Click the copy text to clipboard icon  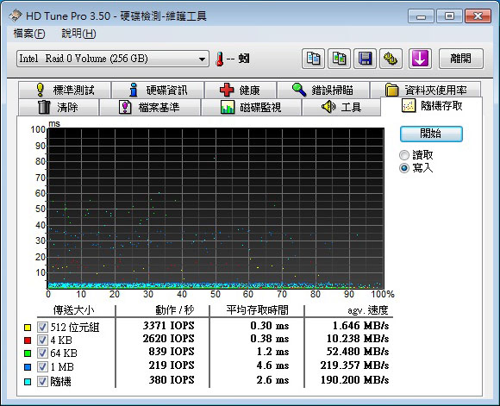tap(313, 59)
